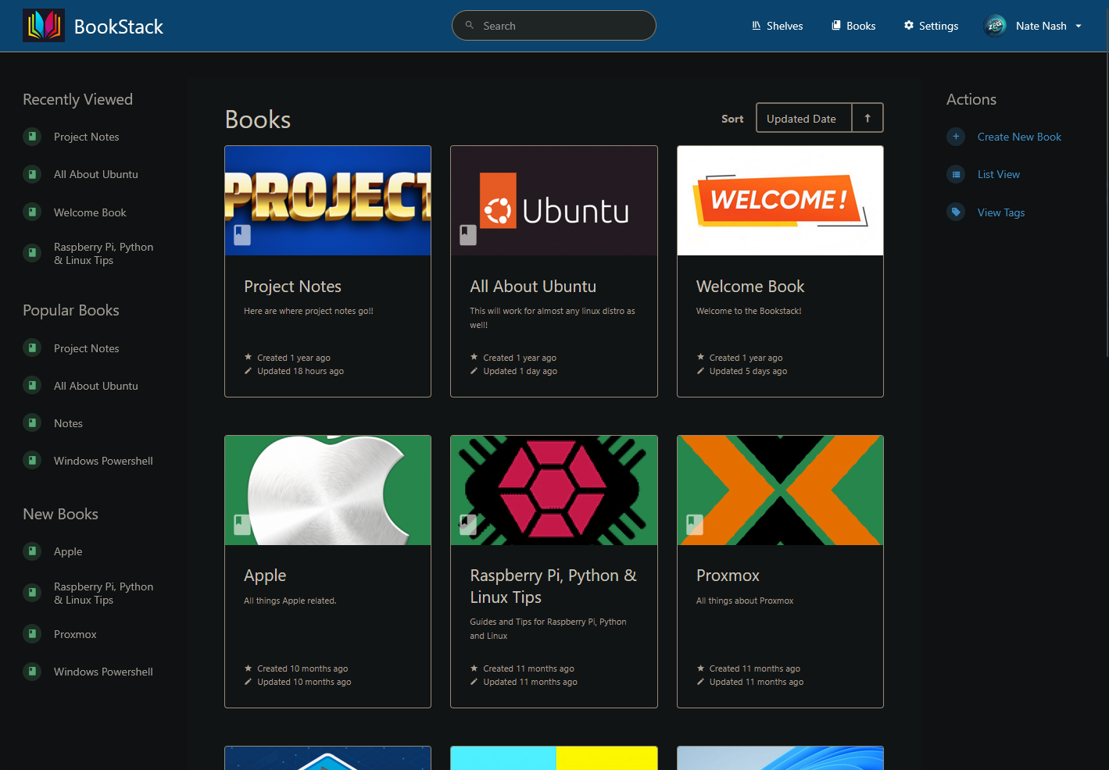Click the Raspberry Pi cover image

pyautogui.click(x=554, y=490)
